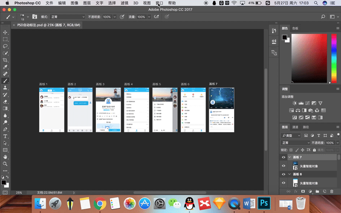Select the Clone Stamp tool
Image resolution: width=341 pixels, height=213 pixels.
coord(5,88)
